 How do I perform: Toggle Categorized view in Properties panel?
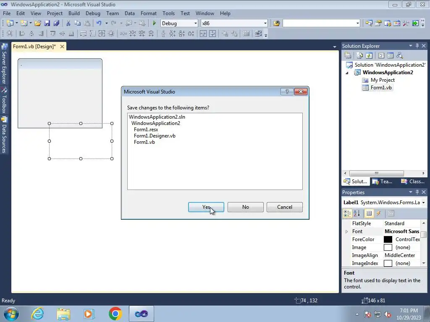[347, 213]
